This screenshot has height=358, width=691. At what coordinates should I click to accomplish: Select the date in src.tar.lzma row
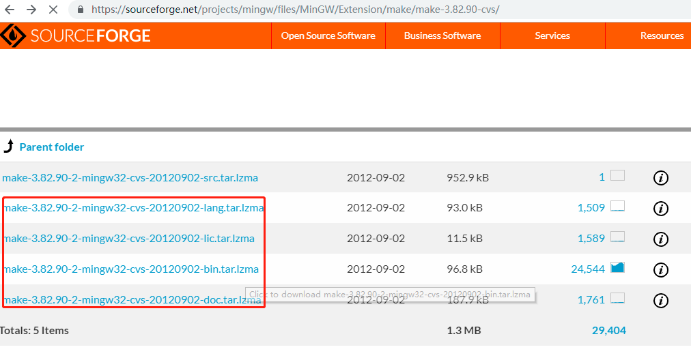(376, 177)
